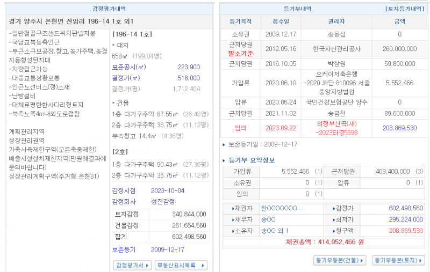The image size is (430, 272).
Task: Select the 감정평가내역 panel header
Action: click(110, 9)
